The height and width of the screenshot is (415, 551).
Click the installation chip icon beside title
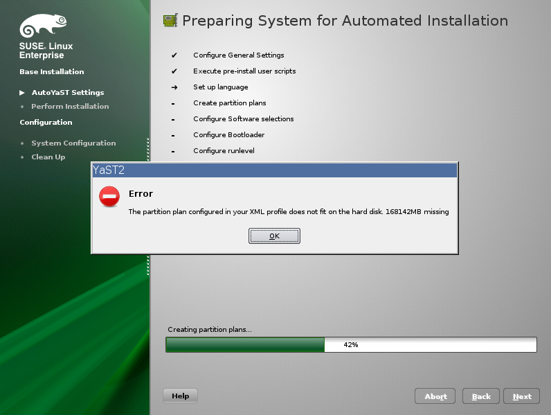[170, 20]
